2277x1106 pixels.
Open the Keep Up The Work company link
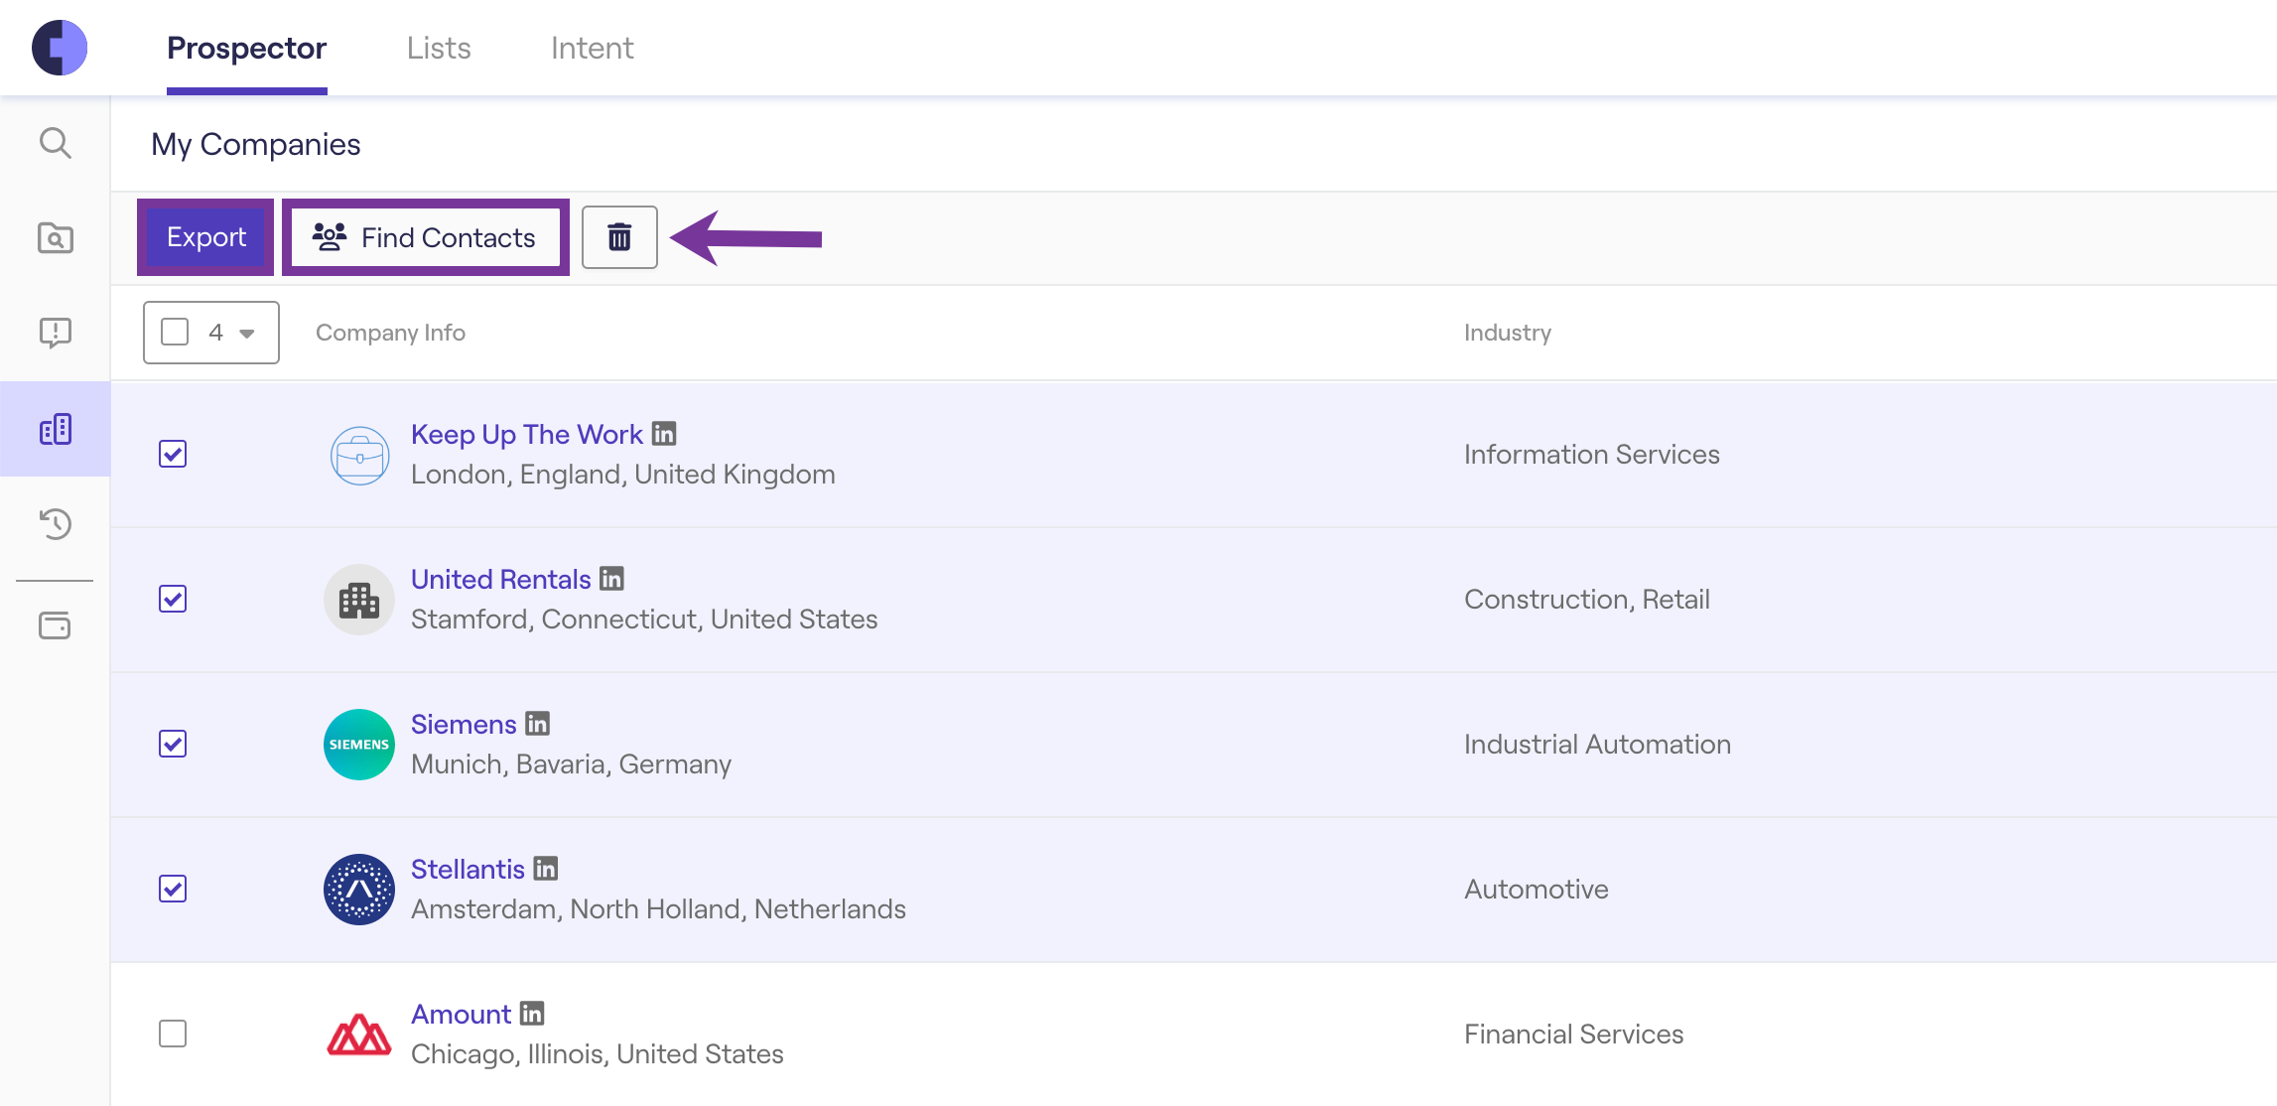(x=527, y=434)
